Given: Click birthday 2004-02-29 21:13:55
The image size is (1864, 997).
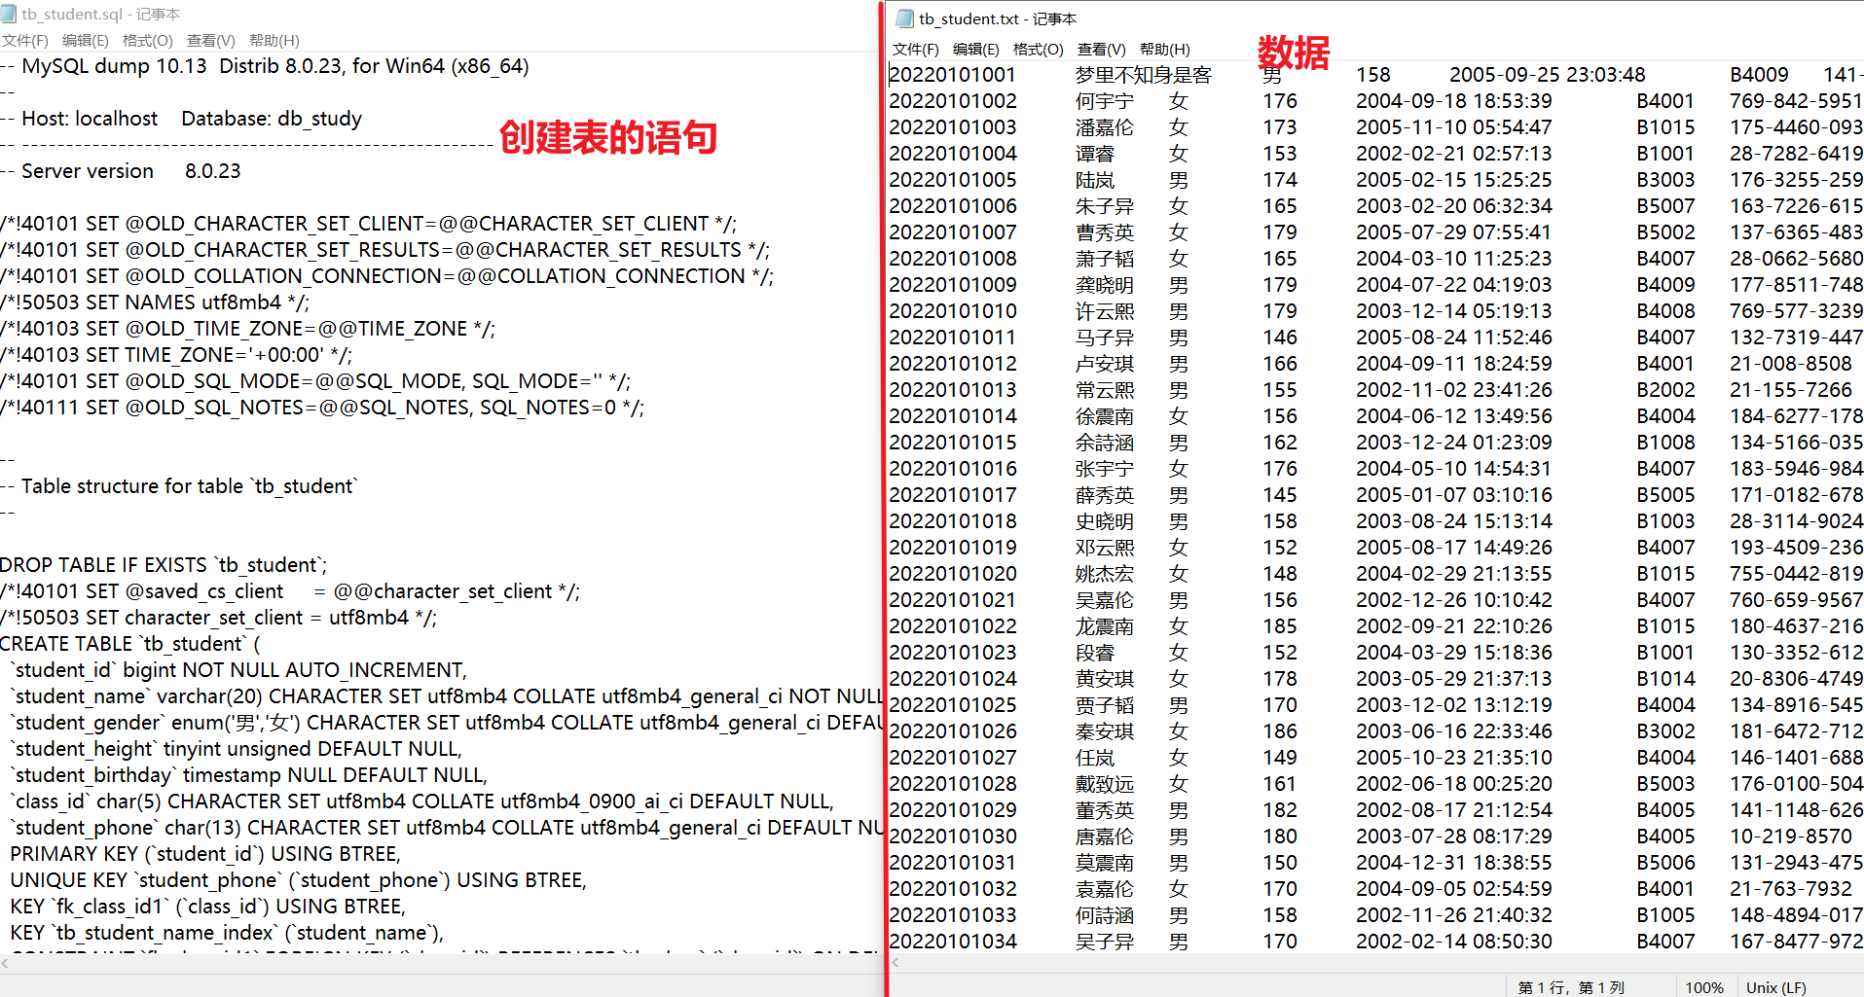Looking at the screenshot, I should [x=1453, y=574].
